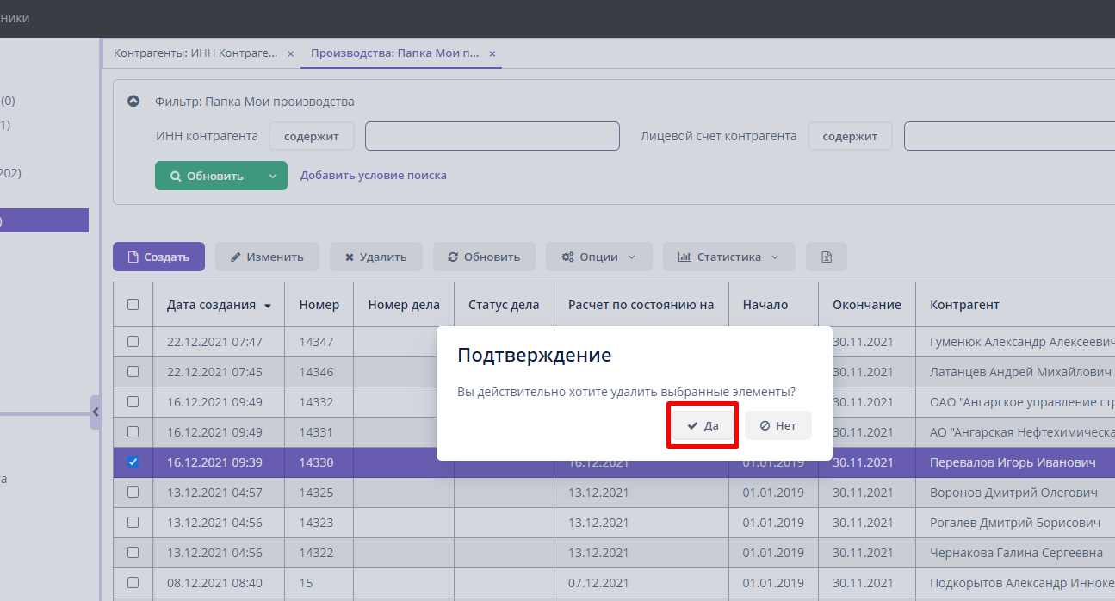Image resolution: width=1115 pixels, height=601 pixels.
Task: Focus the ИНН контрагента input field
Action: pyautogui.click(x=492, y=136)
